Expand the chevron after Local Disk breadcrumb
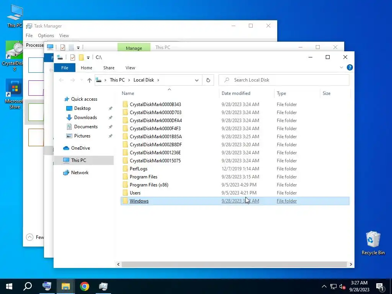This screenshot has height=294, width=392. point(158,80)
